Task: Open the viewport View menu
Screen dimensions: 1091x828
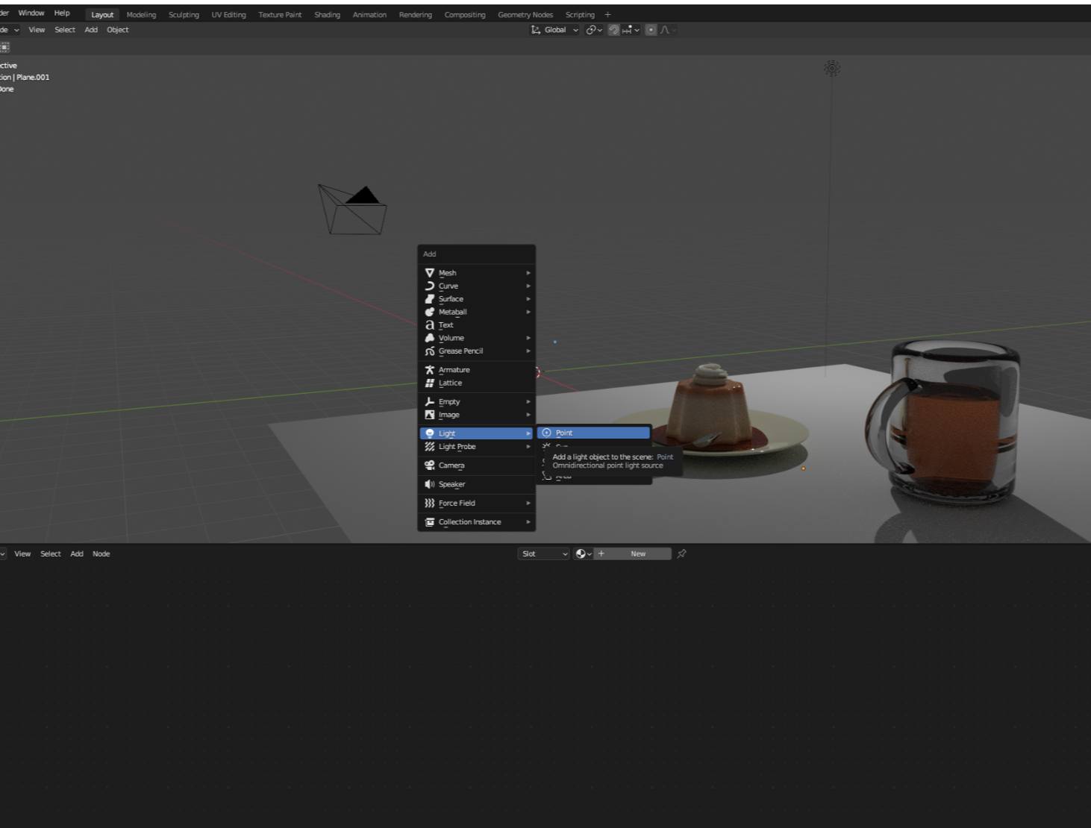Action: click(37, 30)
